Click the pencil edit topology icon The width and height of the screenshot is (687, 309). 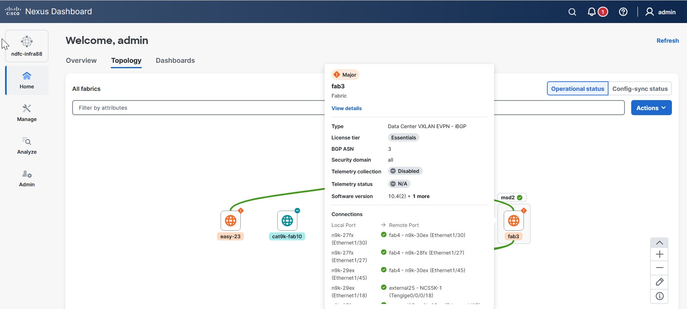(659, 282)
